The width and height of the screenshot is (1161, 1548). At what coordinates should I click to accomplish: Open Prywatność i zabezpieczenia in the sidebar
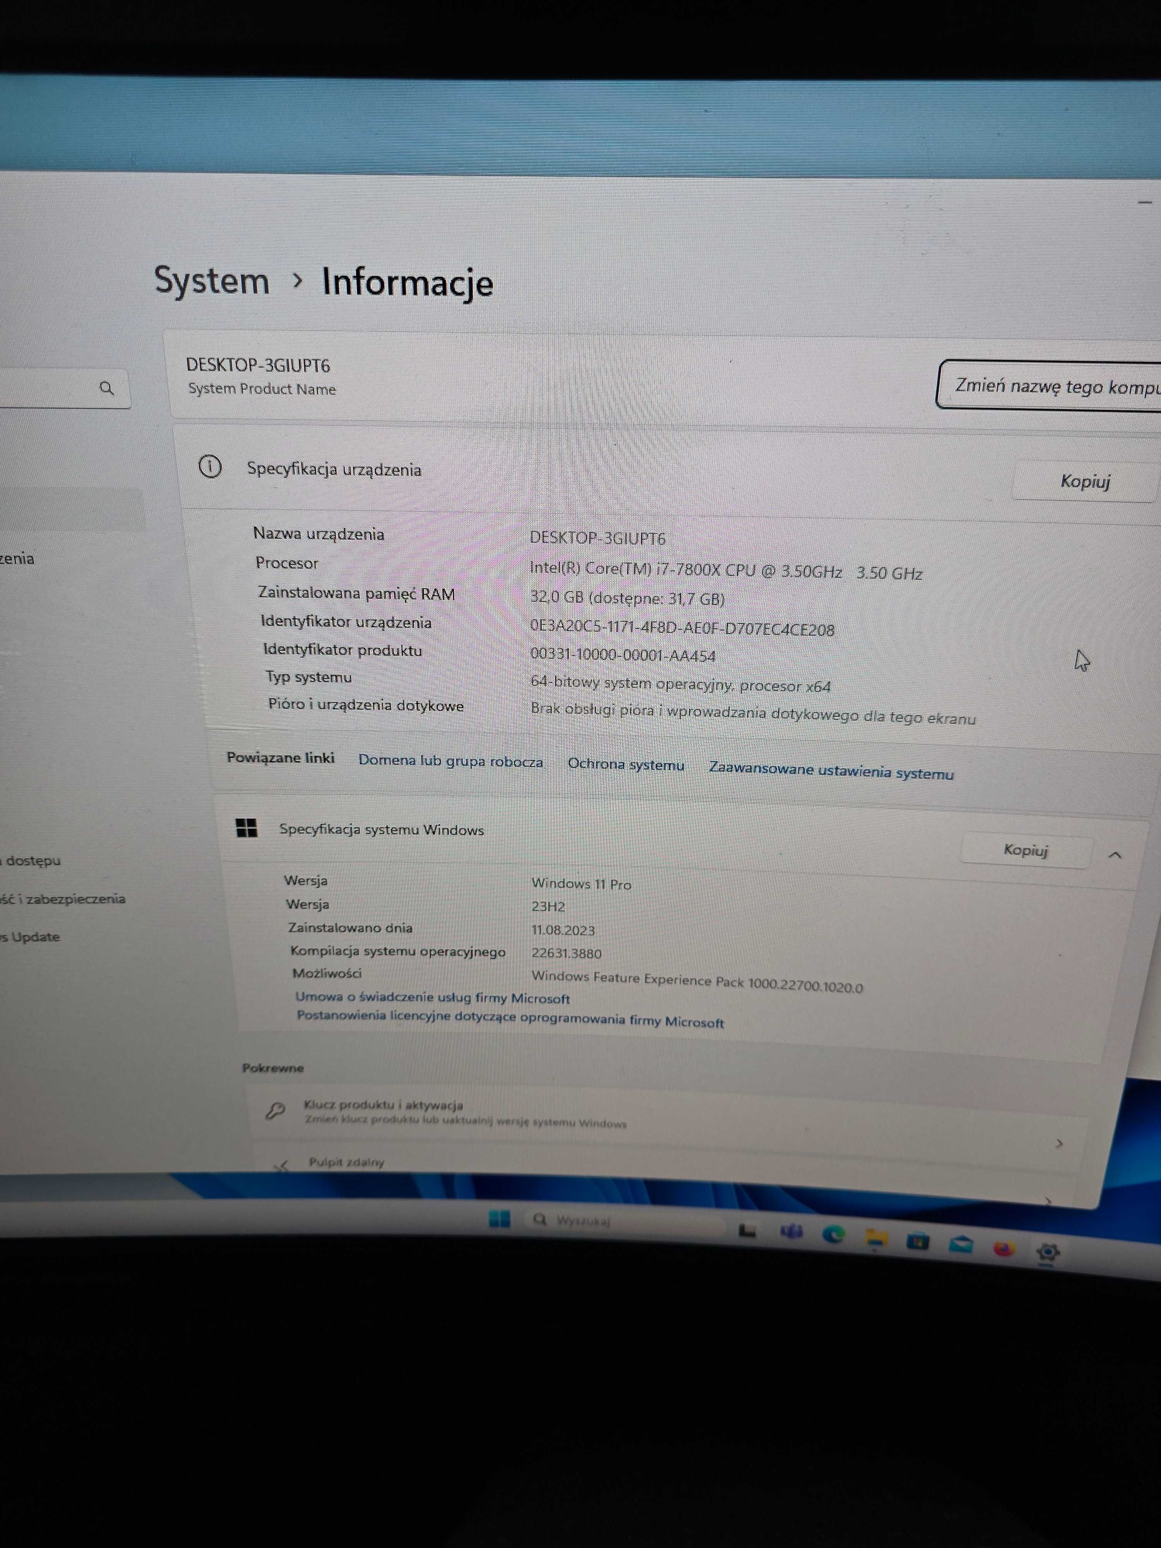pos(63,899)
